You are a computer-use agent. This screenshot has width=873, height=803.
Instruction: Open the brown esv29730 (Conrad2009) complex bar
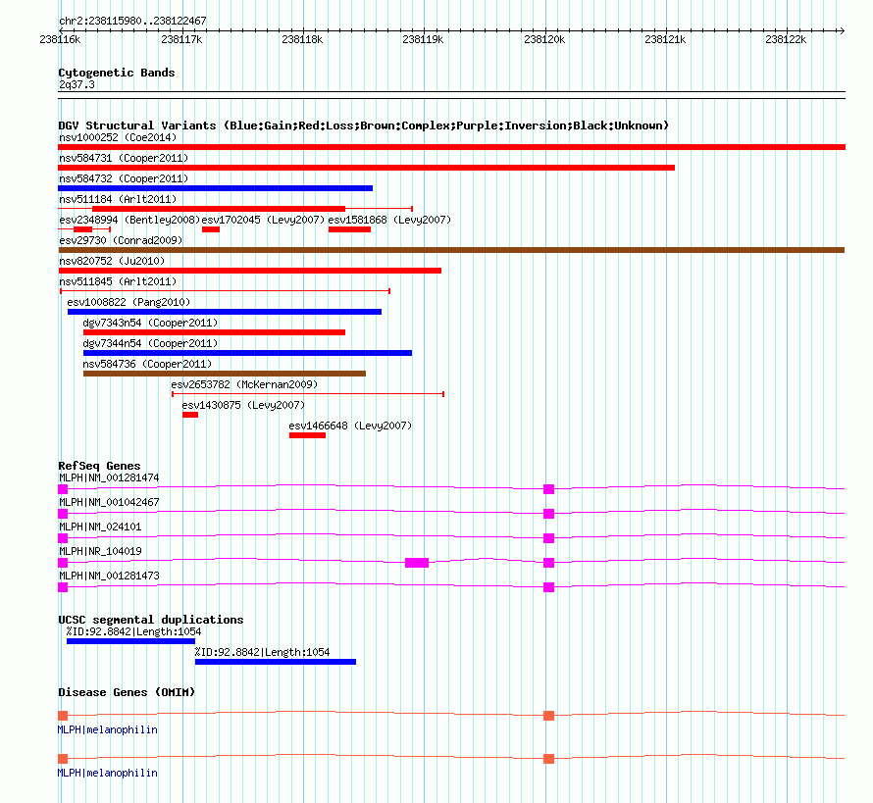click(451, 250)
